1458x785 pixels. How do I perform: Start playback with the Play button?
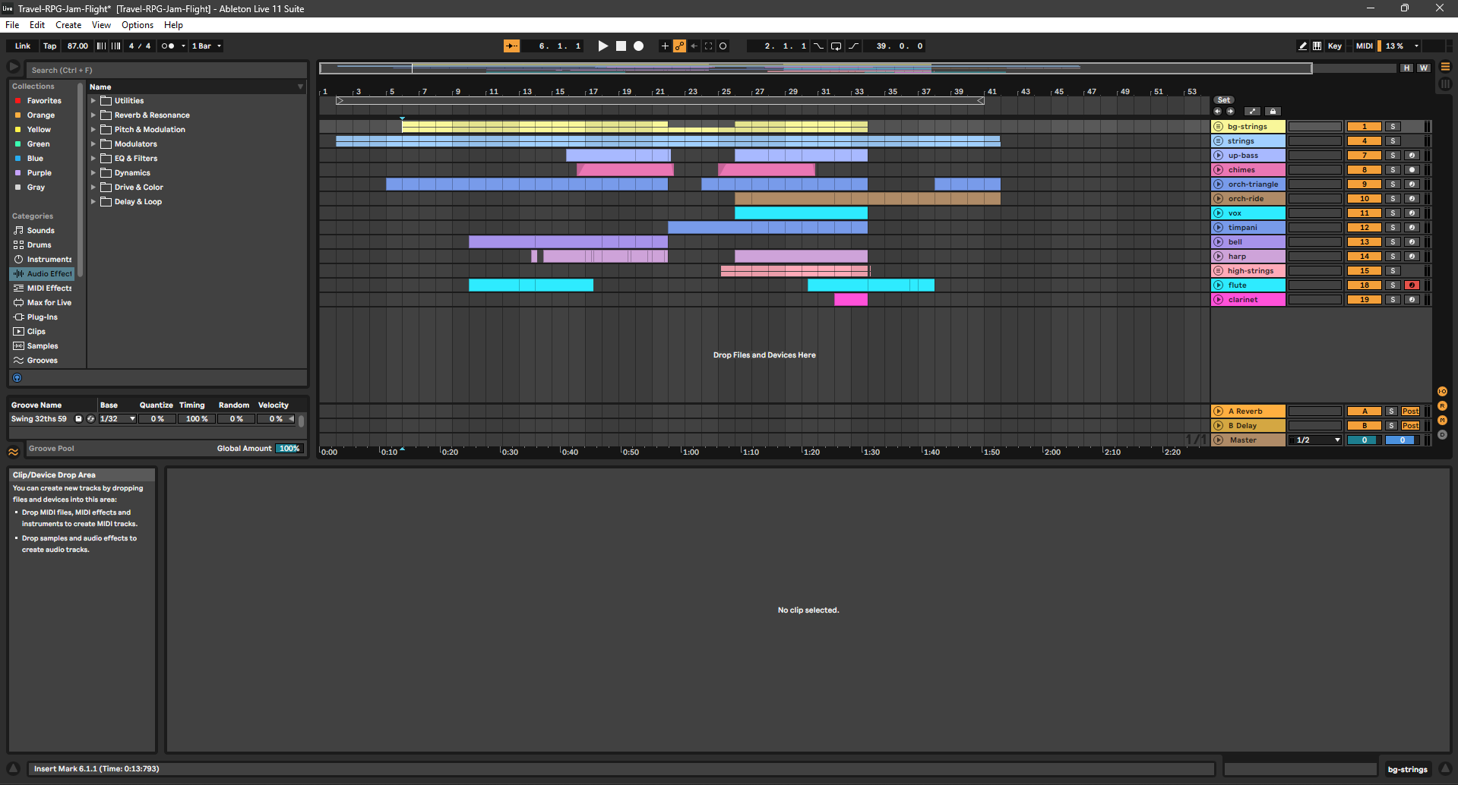(x=602, y=46)
